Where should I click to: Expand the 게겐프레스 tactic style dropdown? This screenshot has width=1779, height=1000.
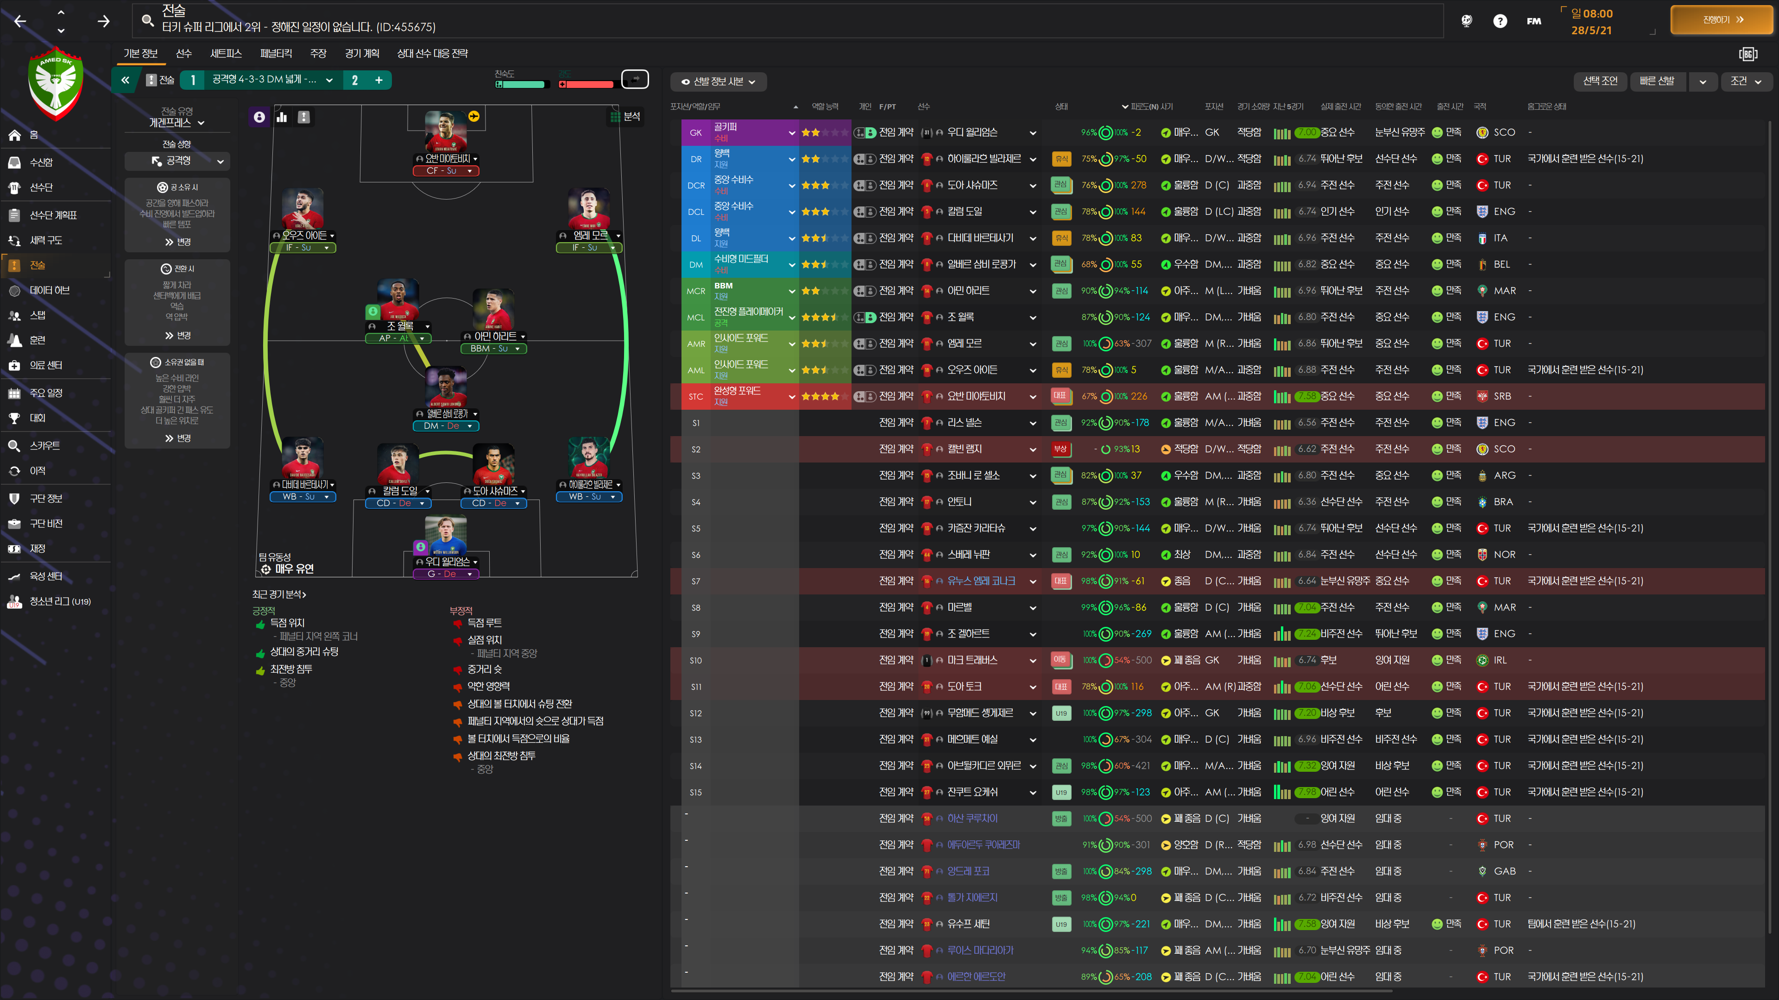click(x=177, y=123)
